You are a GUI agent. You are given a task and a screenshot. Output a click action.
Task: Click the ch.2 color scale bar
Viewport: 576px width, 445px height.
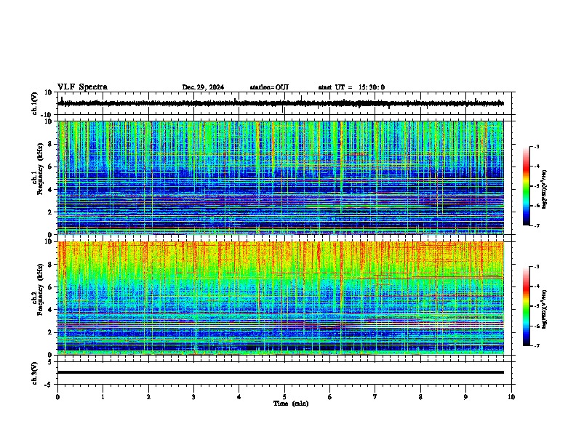pos(526,306)
